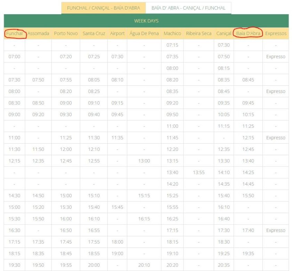Click Expresso in the 16:30 Funchal row
The width and height of the screenshot is (292, 271).
pyautogui.click(x=276, y=230)
